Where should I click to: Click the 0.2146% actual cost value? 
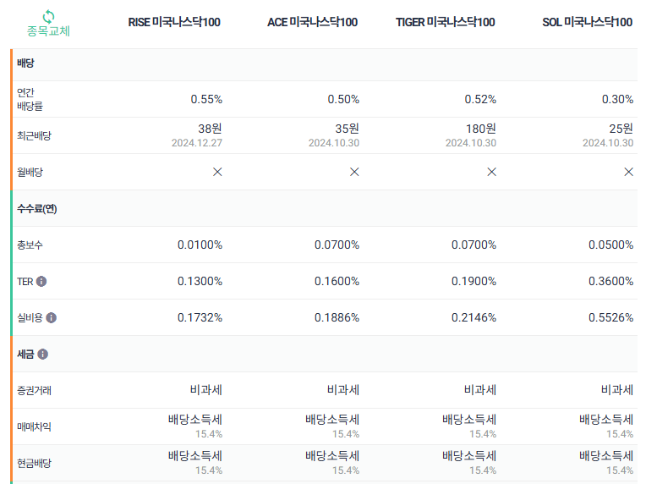474,317
